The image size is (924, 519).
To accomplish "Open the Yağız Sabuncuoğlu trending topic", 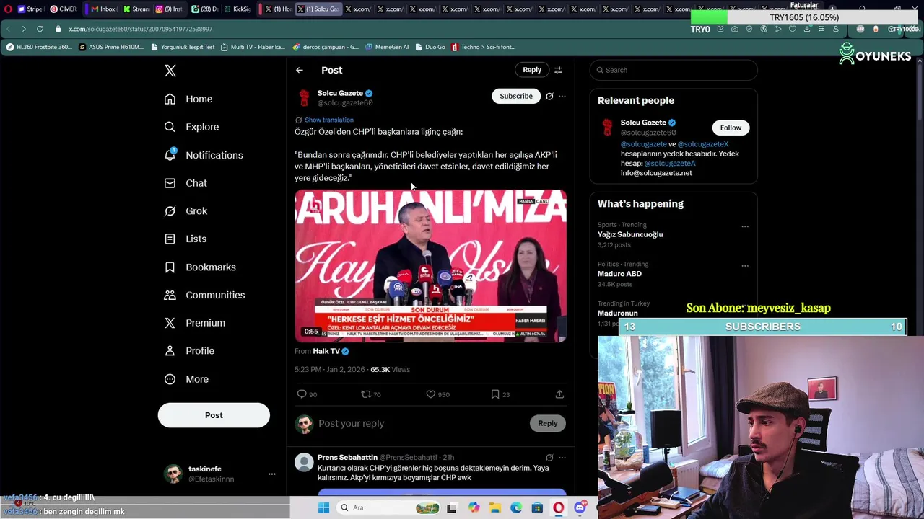I will 630,234.
